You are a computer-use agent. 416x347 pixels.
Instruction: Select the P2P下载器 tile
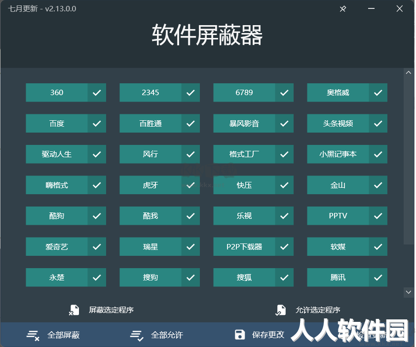point(253,247)
